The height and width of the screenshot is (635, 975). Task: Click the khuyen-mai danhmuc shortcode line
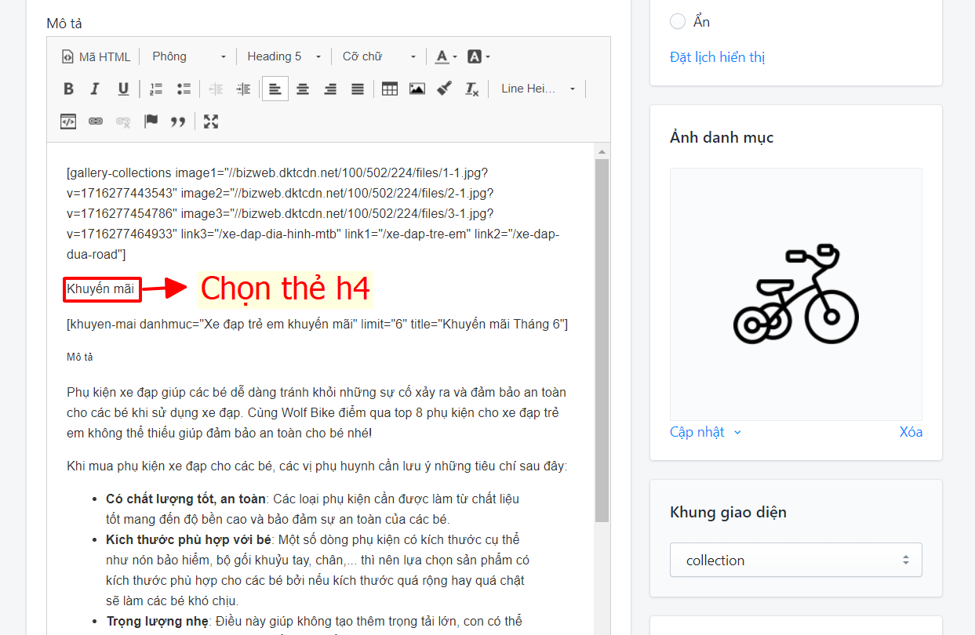317,324
